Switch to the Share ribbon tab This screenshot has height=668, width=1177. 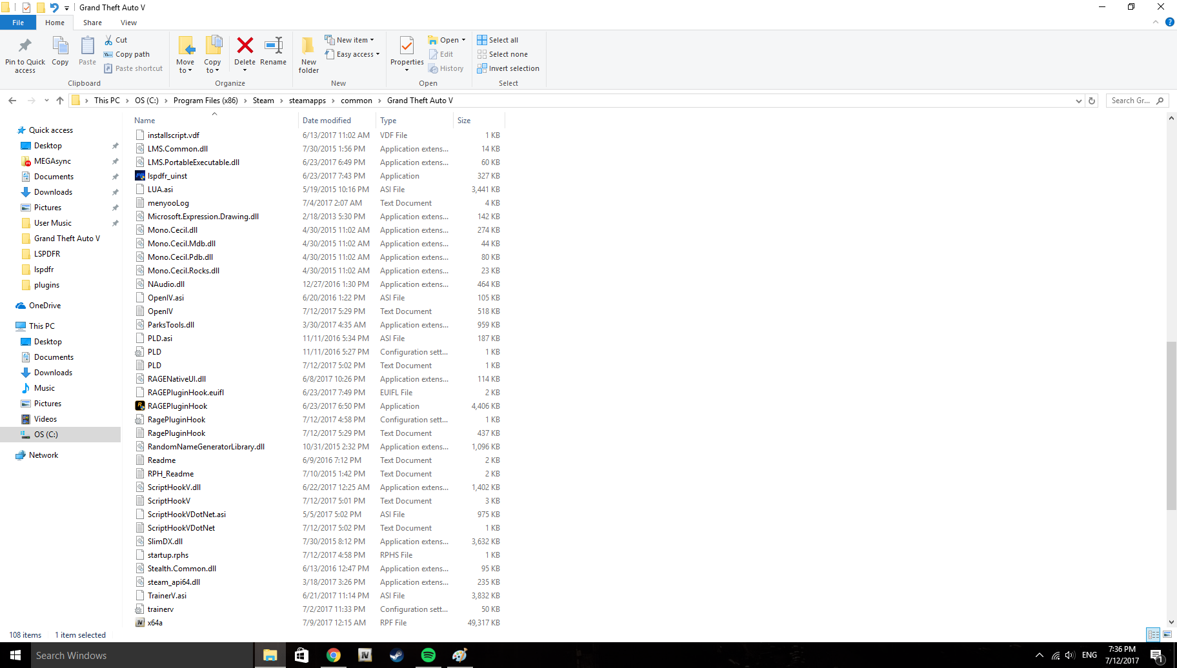(x=92, y=23)
